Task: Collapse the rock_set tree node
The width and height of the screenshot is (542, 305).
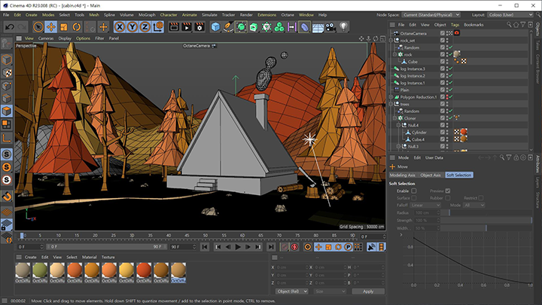Action: pyautogui.click(x=391, y=41)
